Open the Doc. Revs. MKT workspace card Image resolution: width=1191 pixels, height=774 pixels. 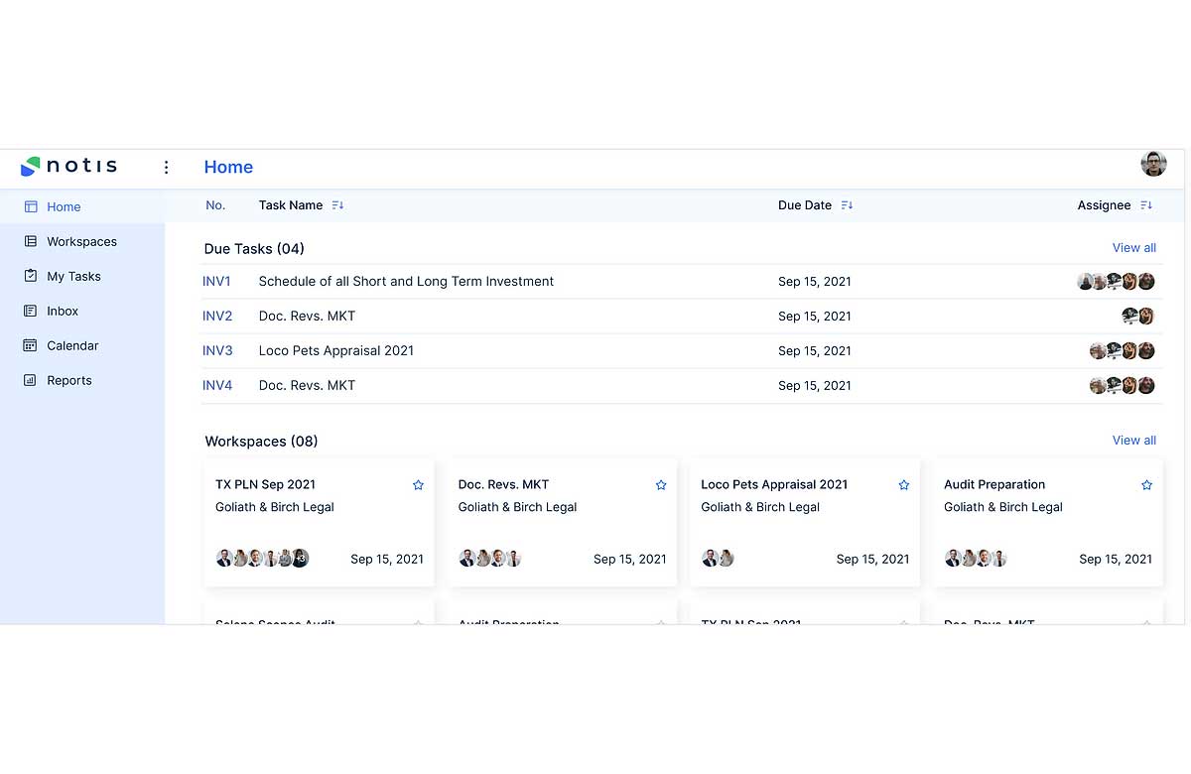[x=562, y=521]
